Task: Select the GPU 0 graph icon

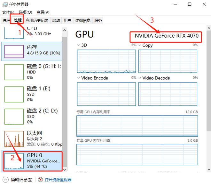Action: click(x=14, y=161)
